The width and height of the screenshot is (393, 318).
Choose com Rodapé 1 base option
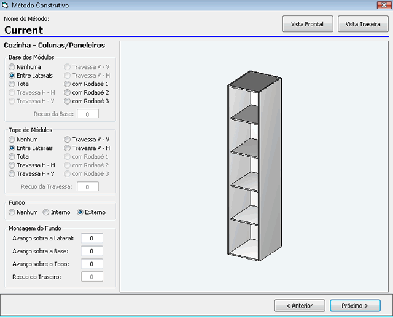pyautogui.click(x=86, y=84)
